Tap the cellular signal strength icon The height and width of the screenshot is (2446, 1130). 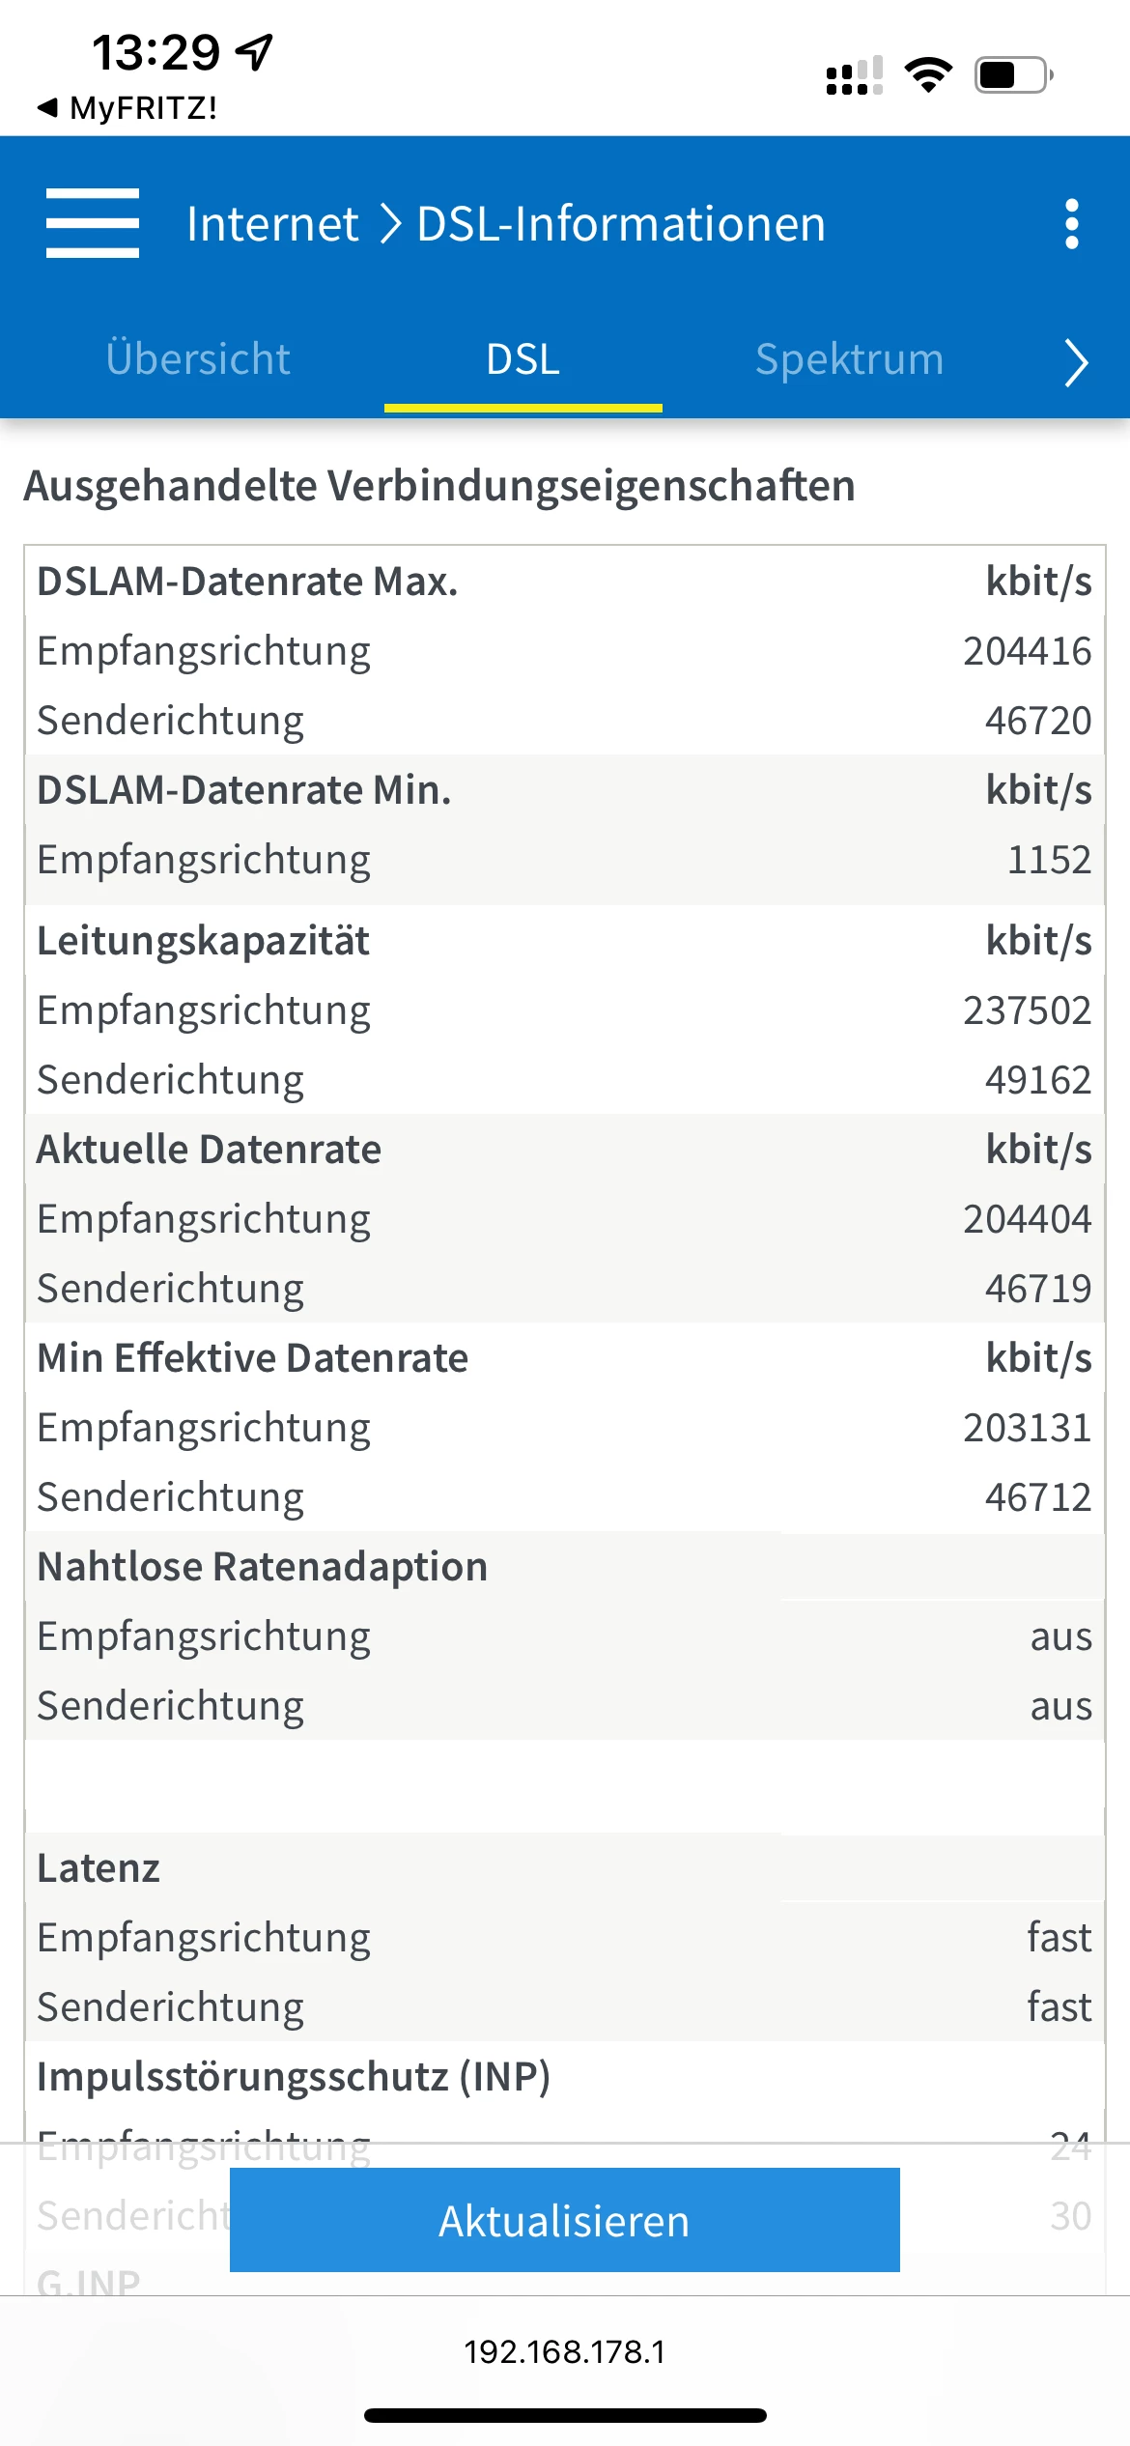(854, 75)
